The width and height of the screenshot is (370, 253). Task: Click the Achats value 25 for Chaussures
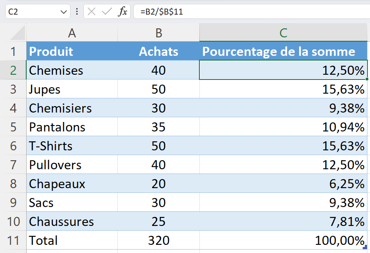(158, 221)
